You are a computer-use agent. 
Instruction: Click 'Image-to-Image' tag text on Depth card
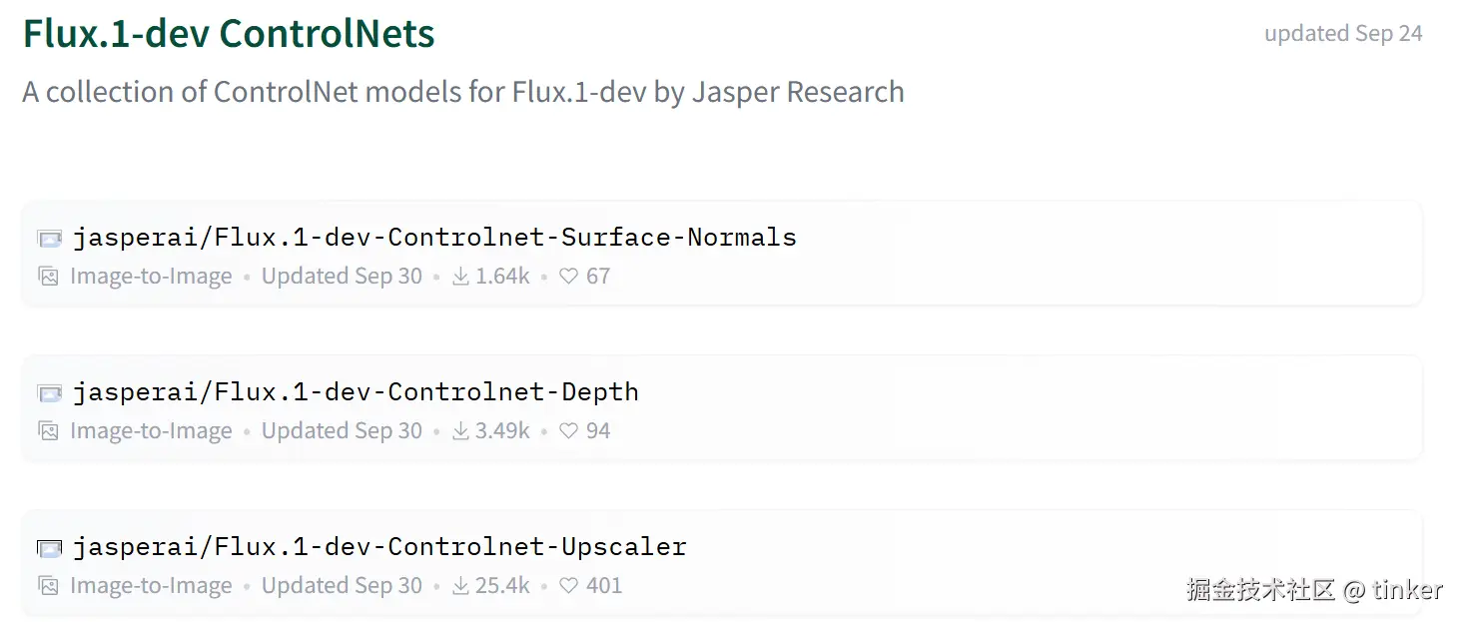coord(151,431)
